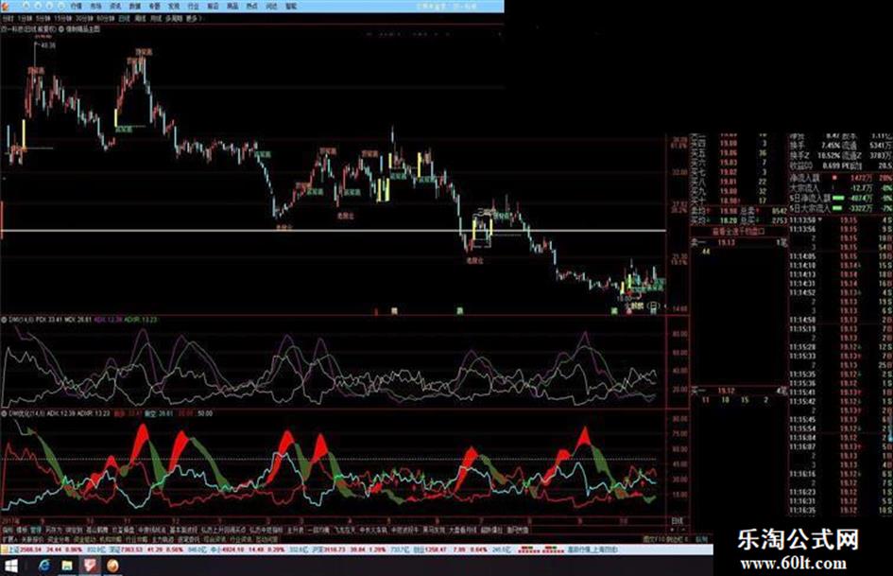Viewport: 893px width, 576px height.
Task: Click the application logo icon in the title bar
Action: tap(4, 7)
